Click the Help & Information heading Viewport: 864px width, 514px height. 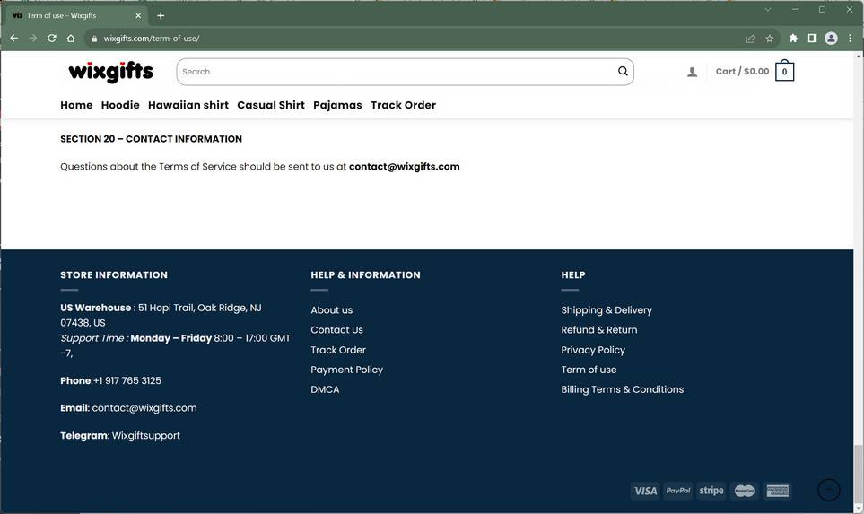(365, 274)
